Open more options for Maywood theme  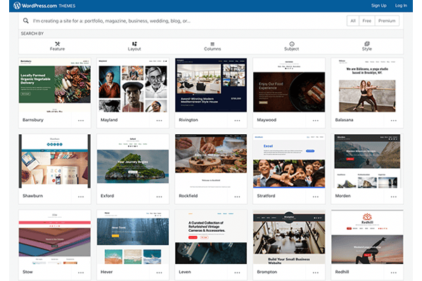coord(315,120)
